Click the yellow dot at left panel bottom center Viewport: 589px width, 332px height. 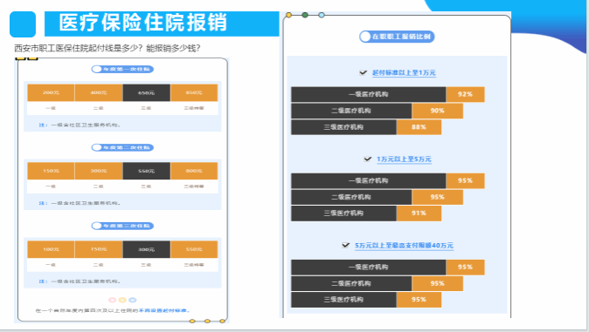(122, 300)
